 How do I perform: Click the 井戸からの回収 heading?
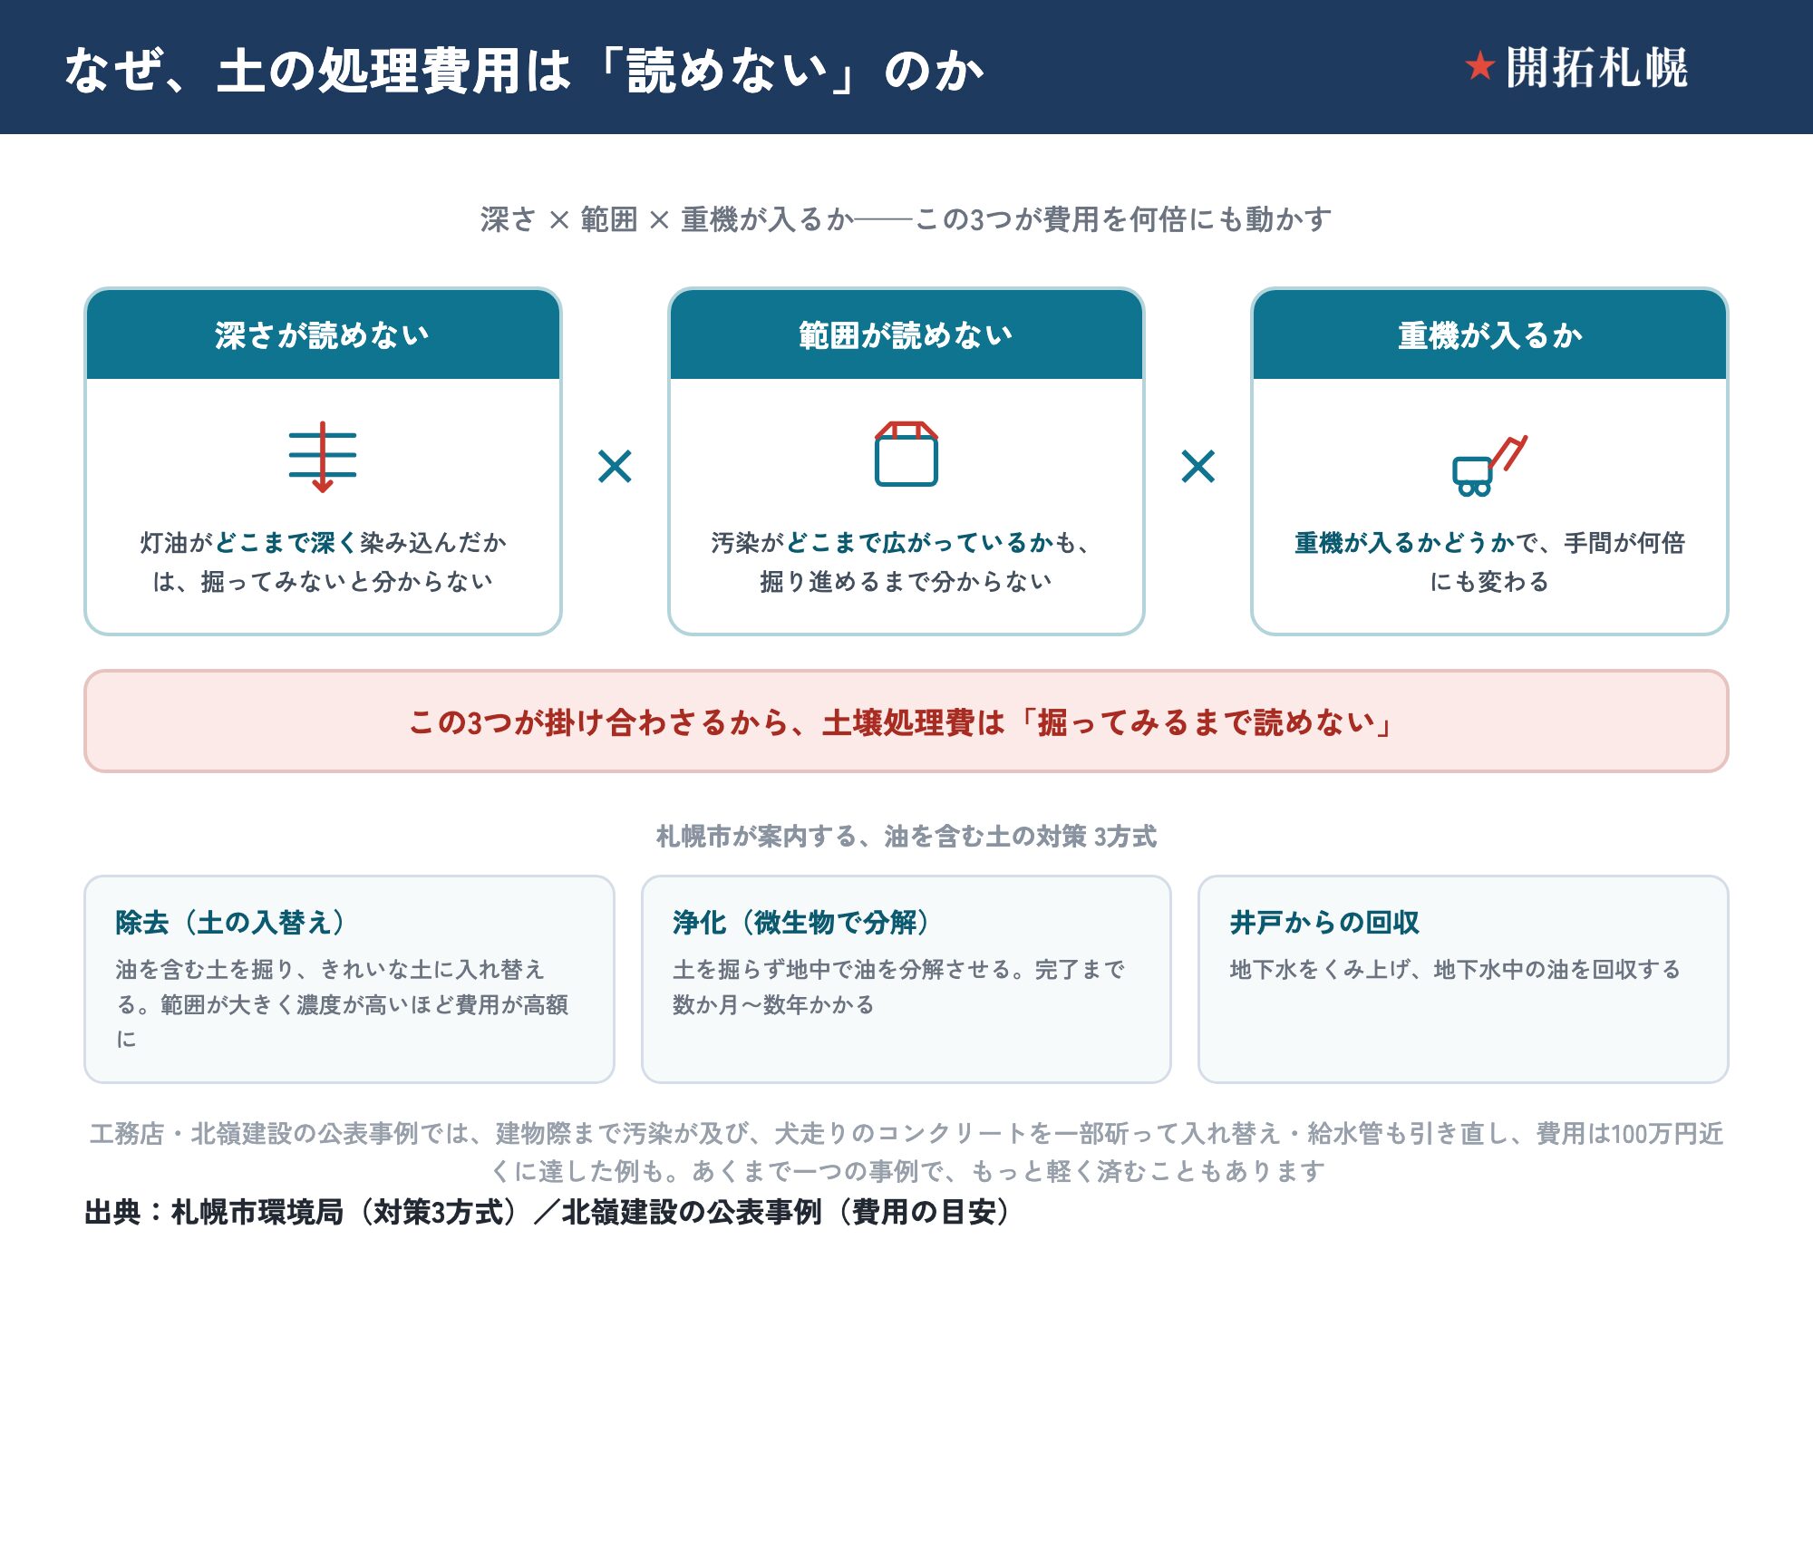(1324, 922)
